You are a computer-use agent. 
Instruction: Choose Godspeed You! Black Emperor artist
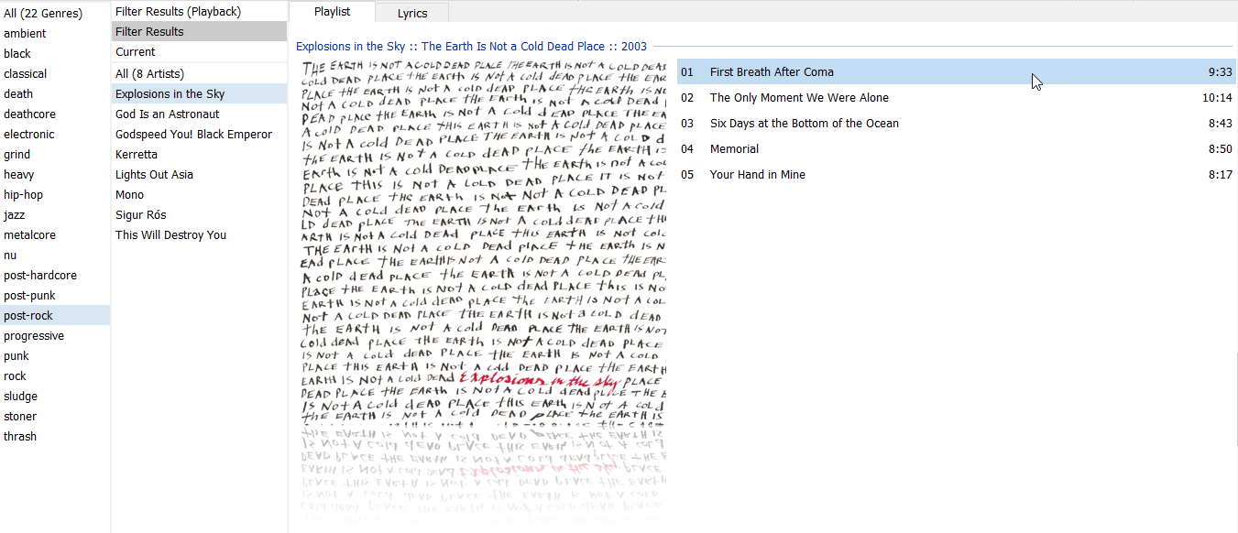click(193, 135)
